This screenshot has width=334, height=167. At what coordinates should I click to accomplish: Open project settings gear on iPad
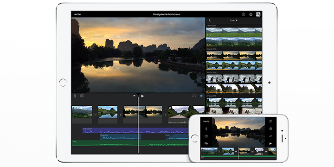point(250,14)
